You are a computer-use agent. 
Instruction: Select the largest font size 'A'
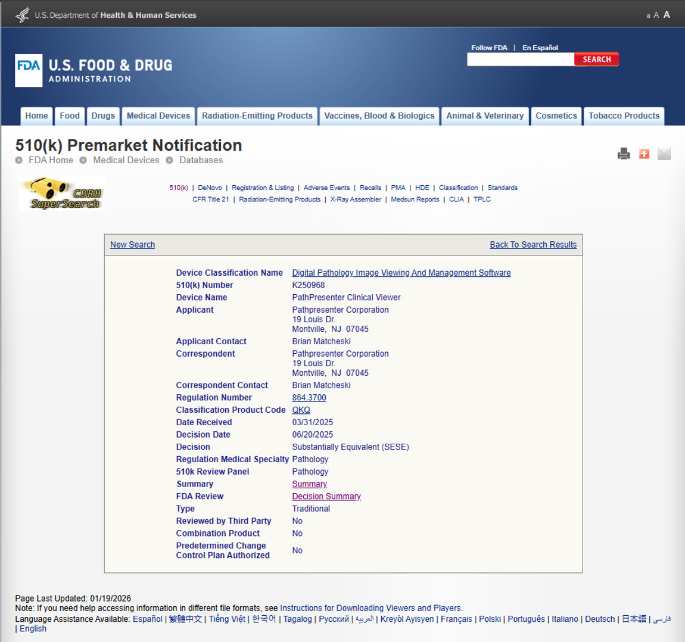click(x=667, y=14)
